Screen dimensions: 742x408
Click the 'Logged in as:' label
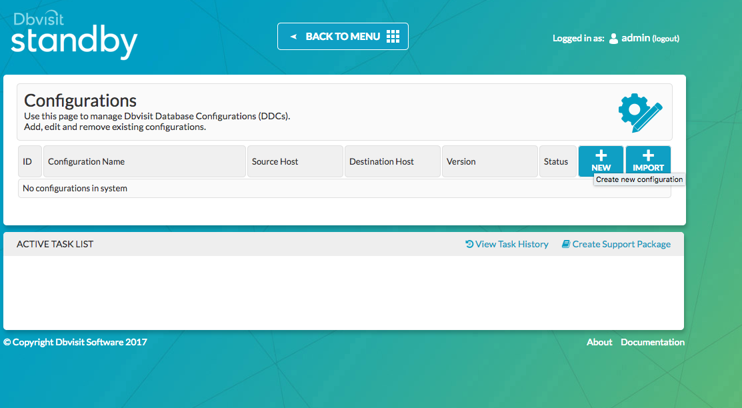coord(578,39)
